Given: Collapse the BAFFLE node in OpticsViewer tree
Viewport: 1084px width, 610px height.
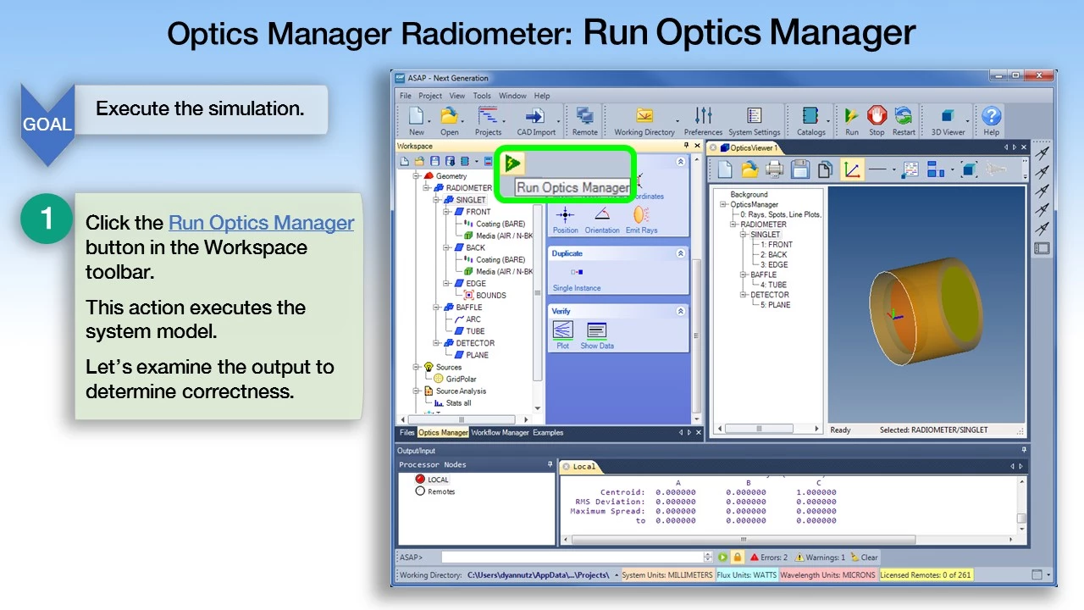Looking at the screenshot, I should (744, 274).
